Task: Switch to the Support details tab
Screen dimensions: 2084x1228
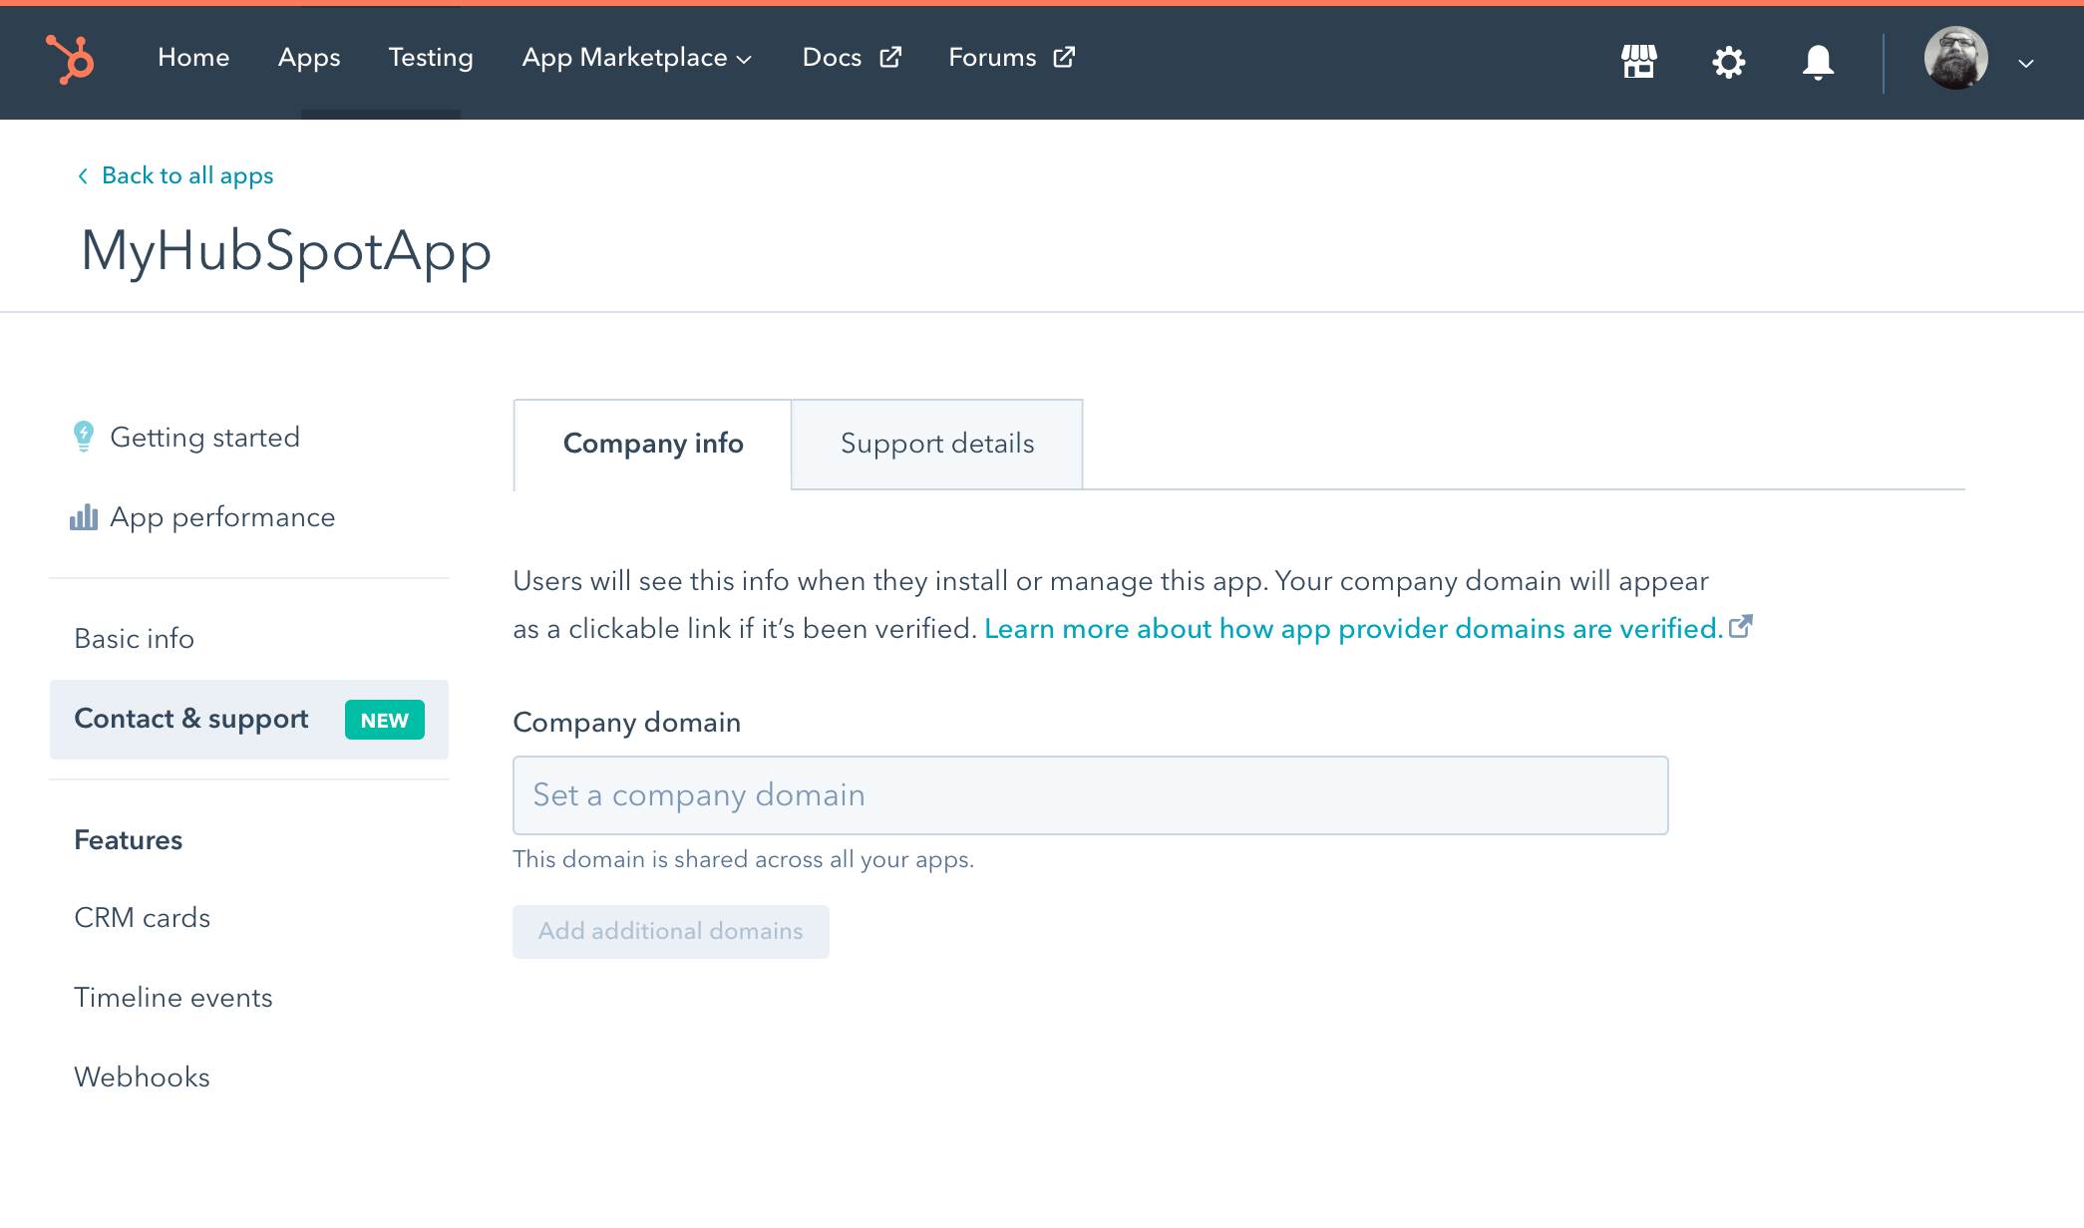Action: click(936, 444)
